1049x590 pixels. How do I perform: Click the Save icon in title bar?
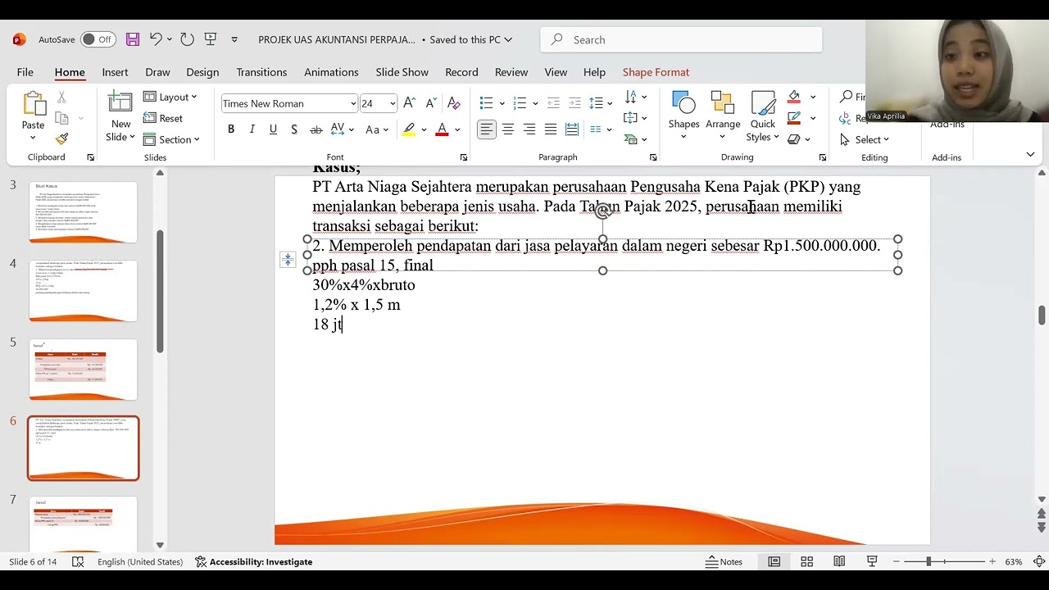(x=133, y=39)
